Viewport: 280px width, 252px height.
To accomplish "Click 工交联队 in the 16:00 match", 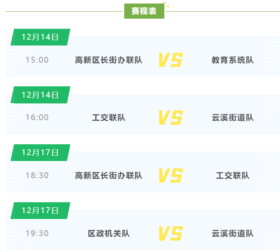I will (109, 117).
